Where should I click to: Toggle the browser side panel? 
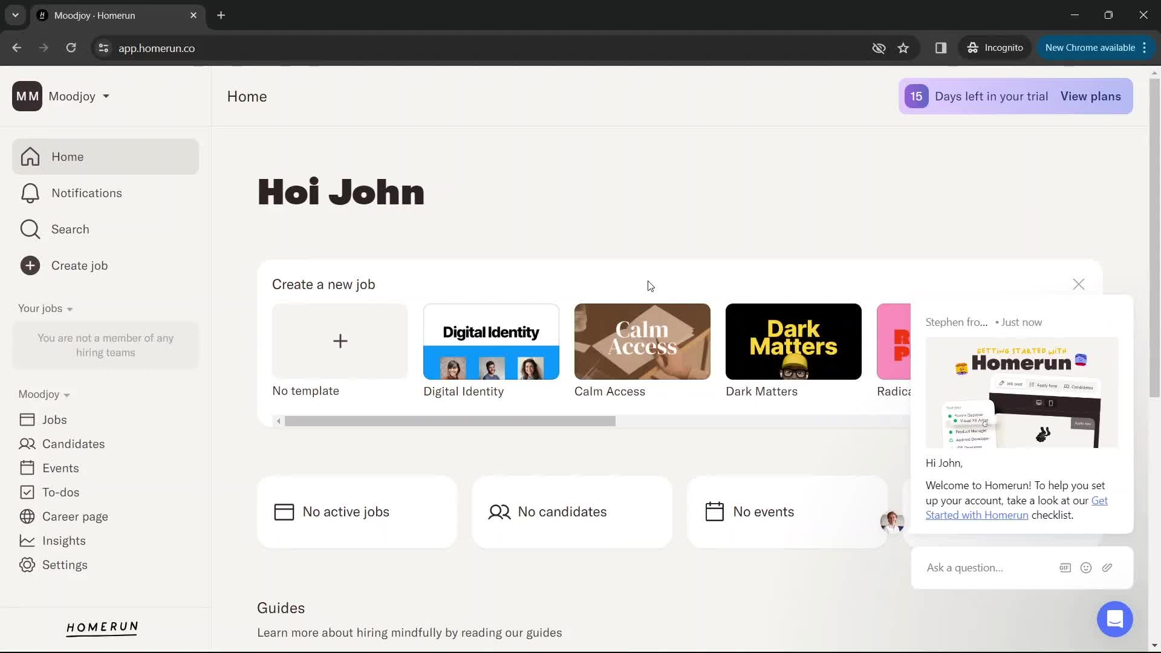click(941, 48)
